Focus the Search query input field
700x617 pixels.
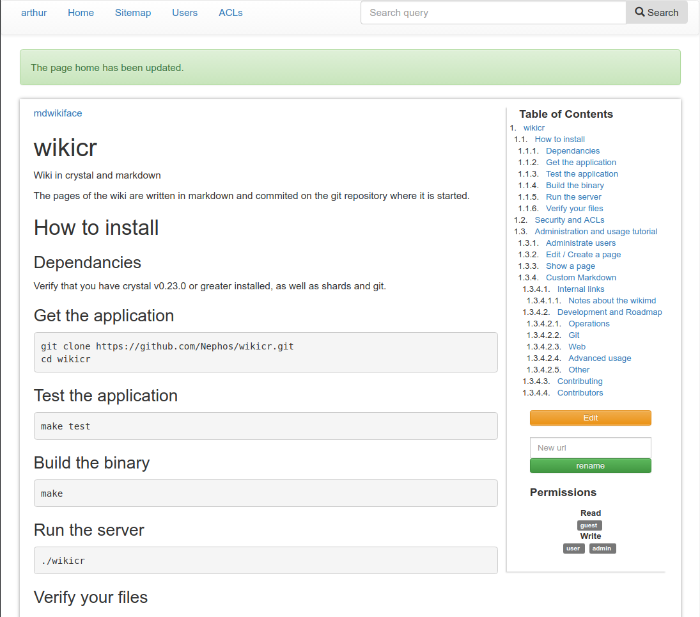[494, 13]
